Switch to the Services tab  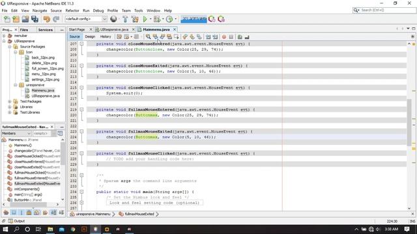point(46,30)
